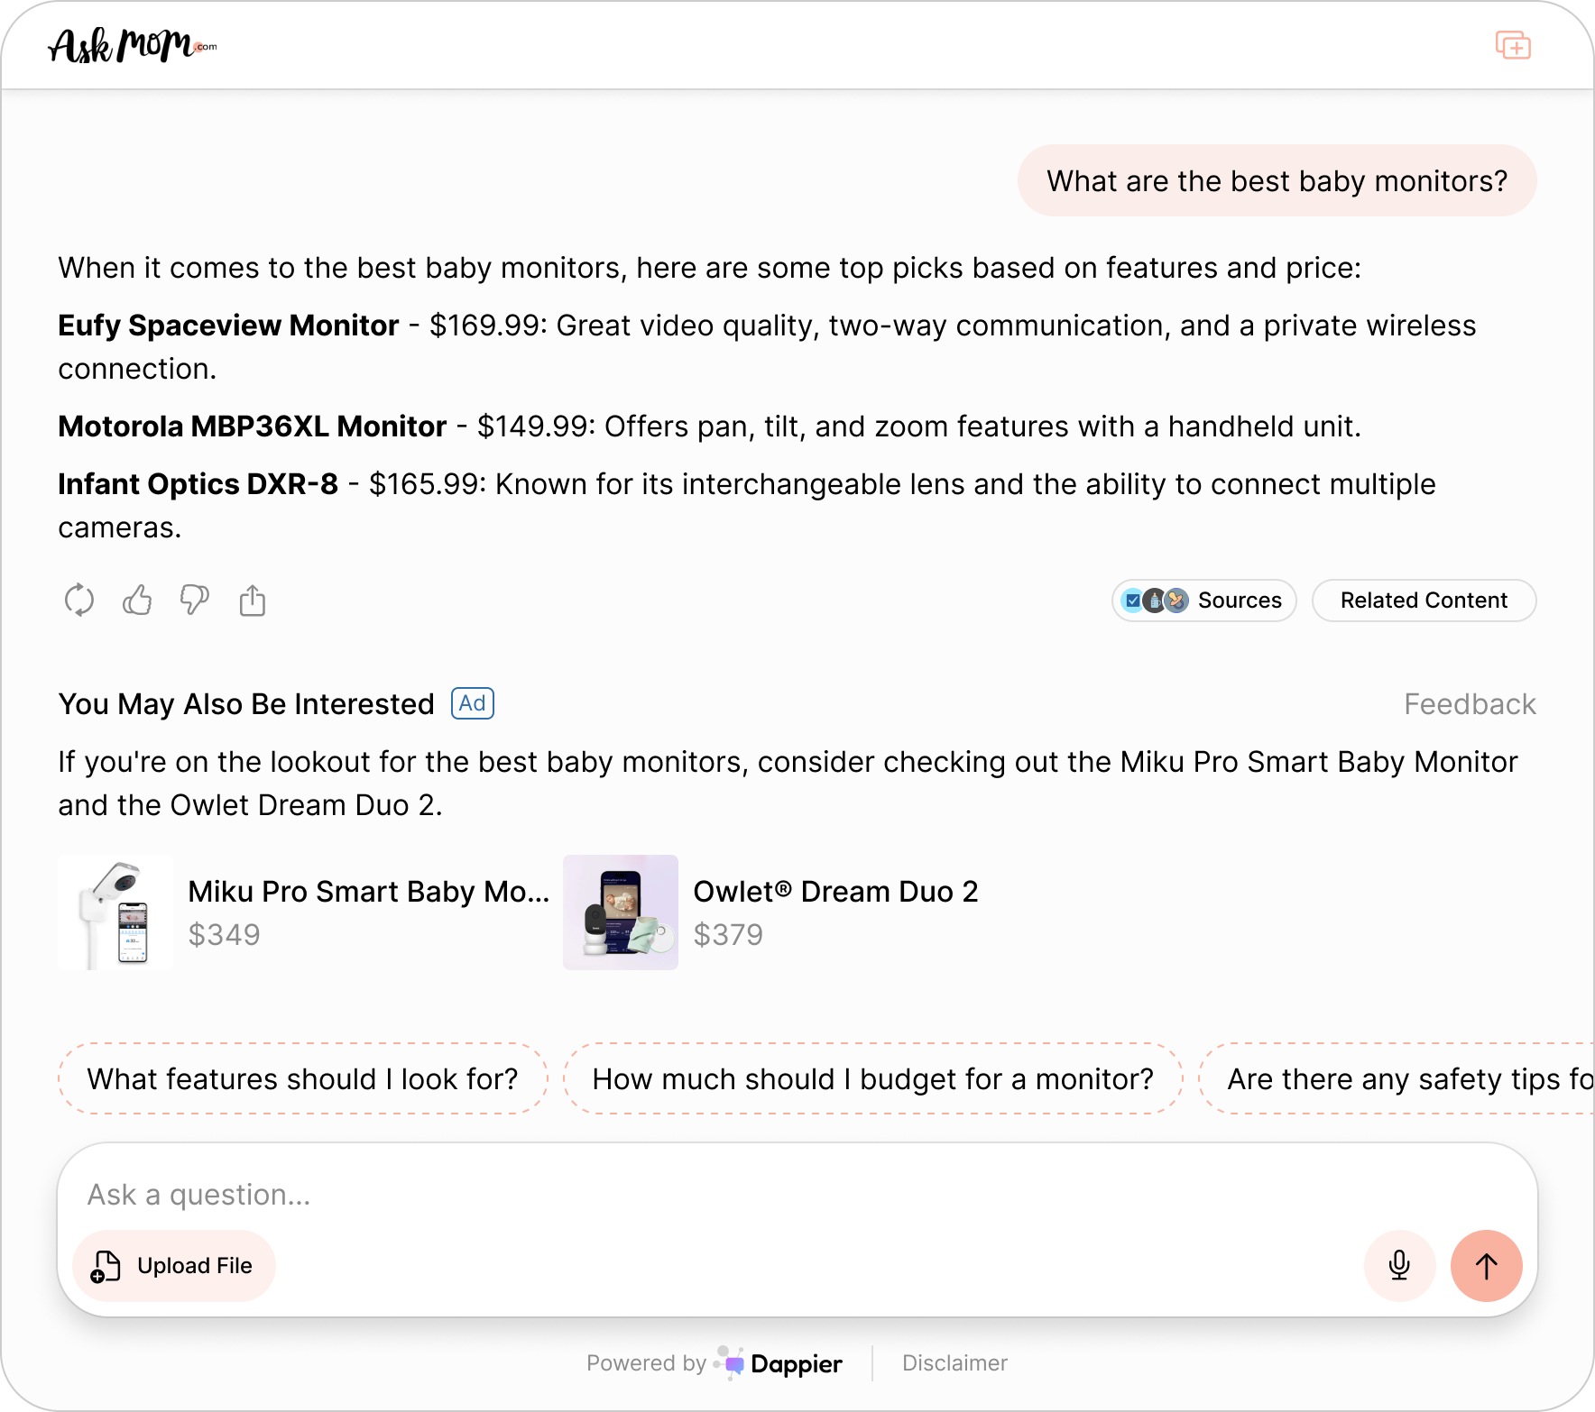The width and height of the screenshot is (1595, 1412).
Task: Click the 'Eufy Spaceview Monitor' heading text
Action: (x=228, y=325)
